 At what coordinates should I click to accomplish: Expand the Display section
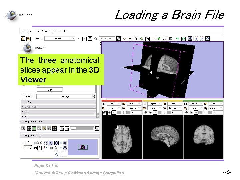[58, 102]
